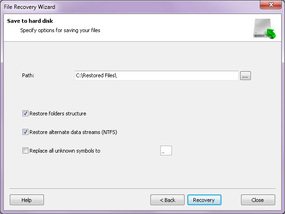Viewport: 285px width, 214px height.
Task: Enable Replace all unknown symbols checkbox
Action: click(25, 150)
